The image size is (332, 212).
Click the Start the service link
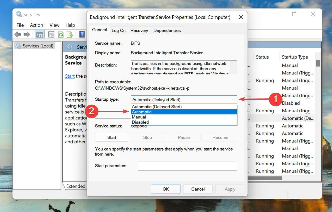click(x=70, y=76)
